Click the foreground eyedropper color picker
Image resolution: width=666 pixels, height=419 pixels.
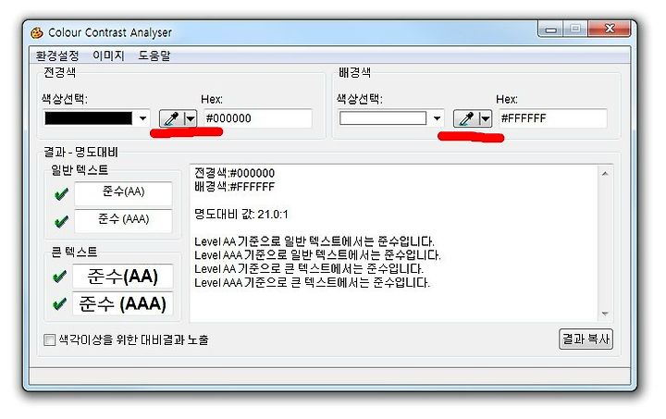(x=172, y=118)
